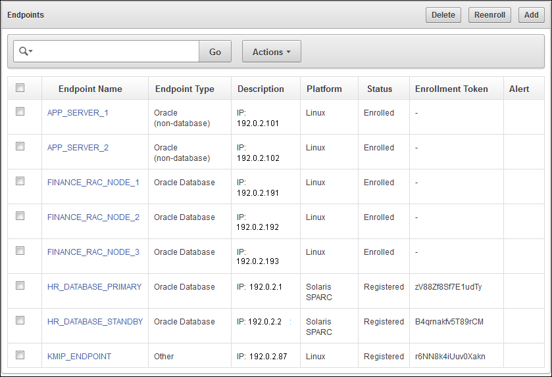
Task: Select token B4qrnakfv5T89rCM
Action: tap(449, 321)
